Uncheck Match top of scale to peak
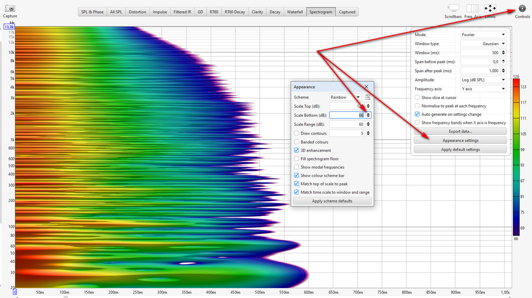Viewport: 532px width, 298px height. coord(296,184)
